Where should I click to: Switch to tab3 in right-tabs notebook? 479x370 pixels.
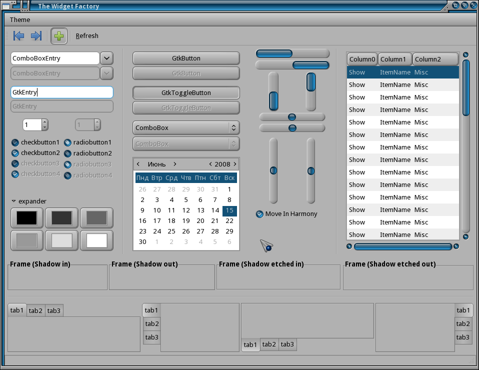tap(463, 337)
